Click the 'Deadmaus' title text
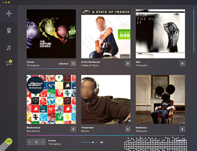Image resolution: width=197 pixels, height=151 pixels. [x=141, y=127]
